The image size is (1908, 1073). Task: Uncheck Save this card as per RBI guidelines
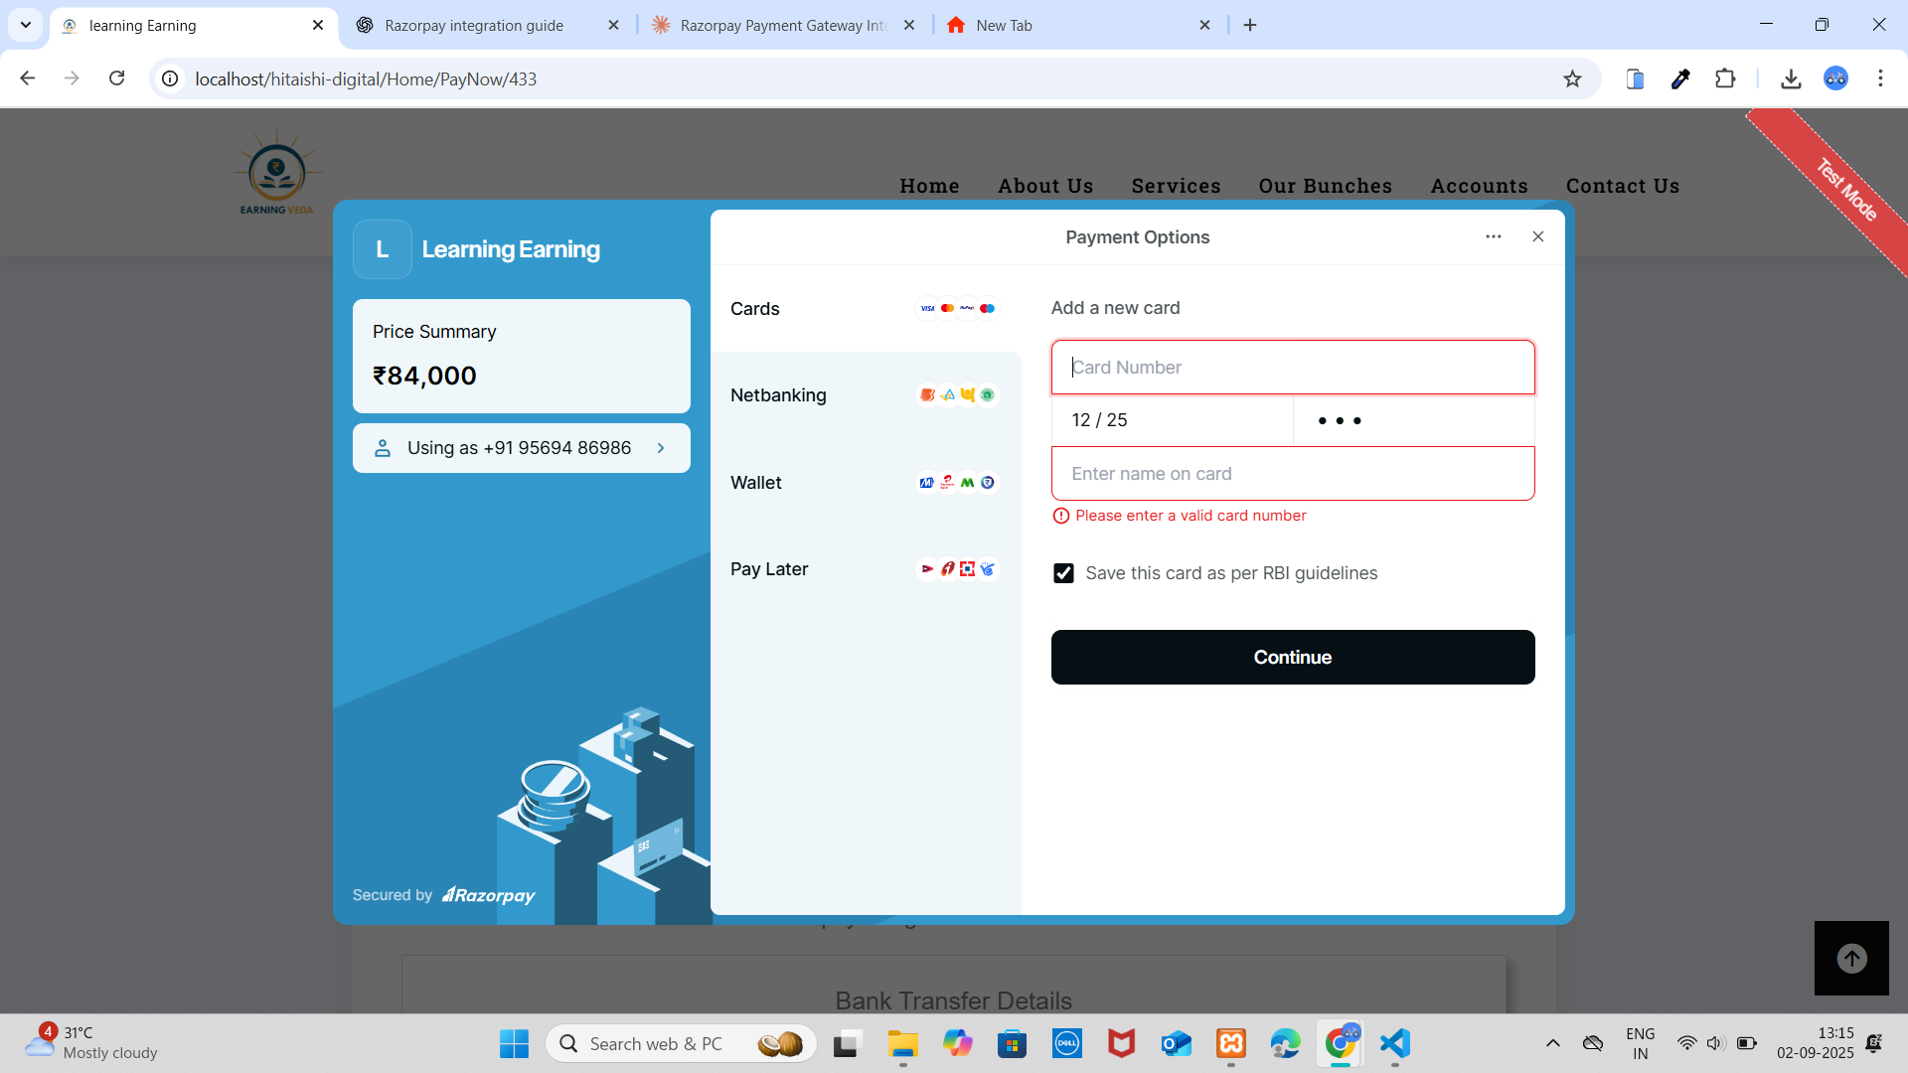pos(1063,573)
